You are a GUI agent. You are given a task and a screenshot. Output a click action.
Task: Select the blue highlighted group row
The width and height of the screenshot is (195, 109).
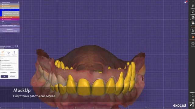click(10, 10)
